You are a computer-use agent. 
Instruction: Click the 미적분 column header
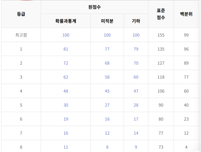pos(107,21)
